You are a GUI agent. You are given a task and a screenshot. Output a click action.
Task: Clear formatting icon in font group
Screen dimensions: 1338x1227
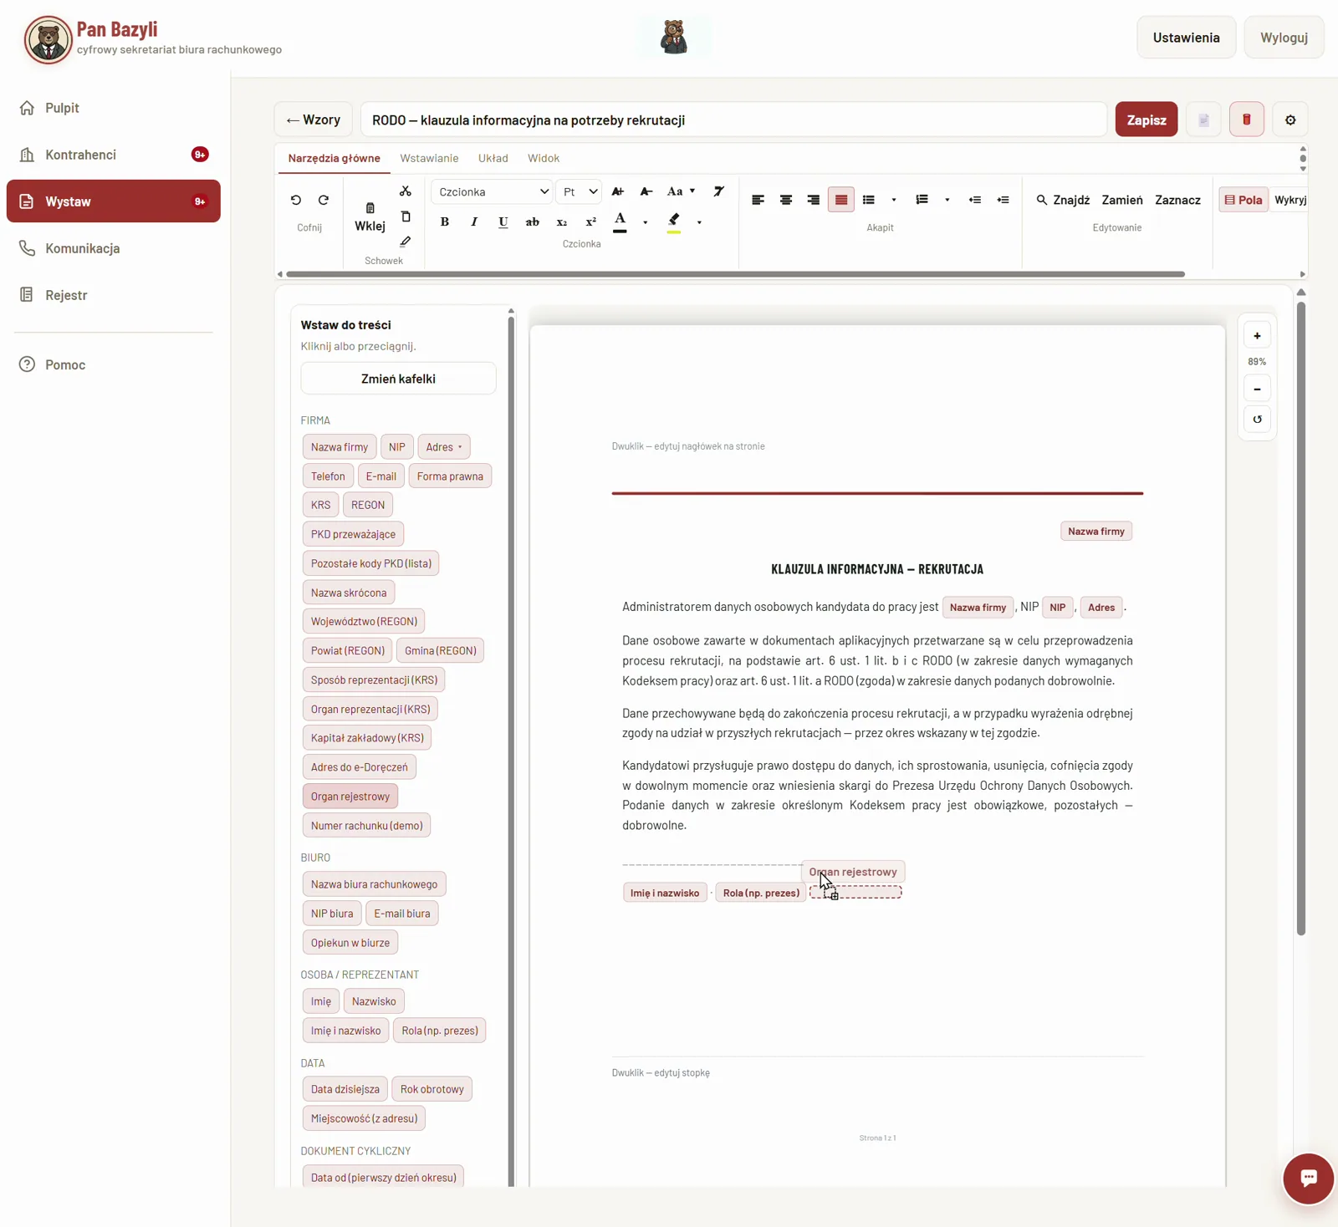coord(718,191)
